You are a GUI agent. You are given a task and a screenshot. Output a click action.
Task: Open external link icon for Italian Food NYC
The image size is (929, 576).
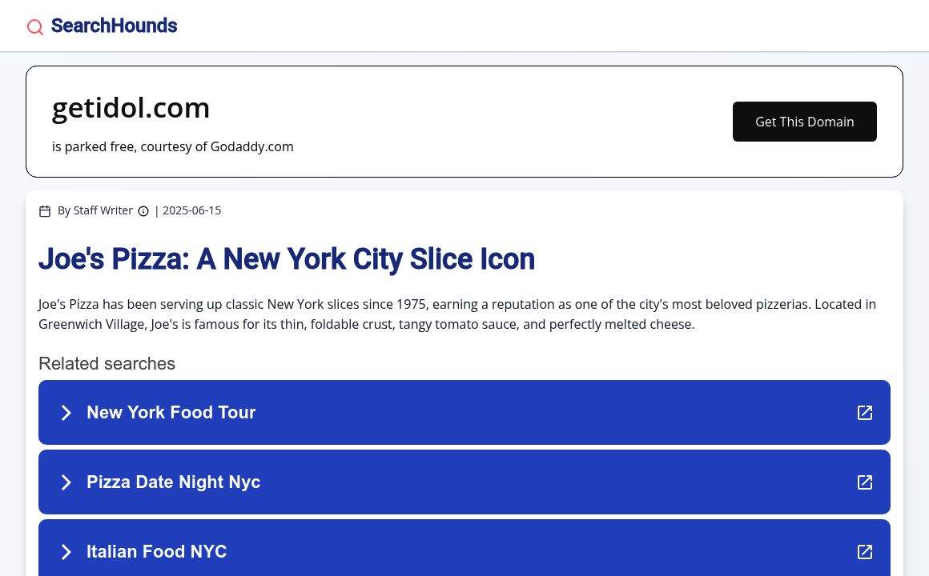click(865, 552)
